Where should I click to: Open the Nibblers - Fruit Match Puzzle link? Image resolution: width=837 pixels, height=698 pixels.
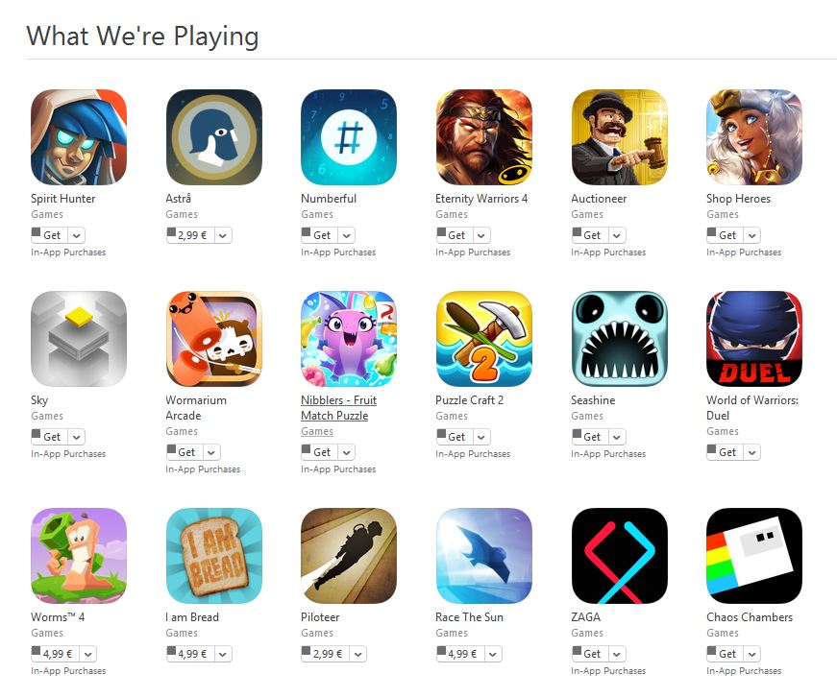tap(338, 408)
